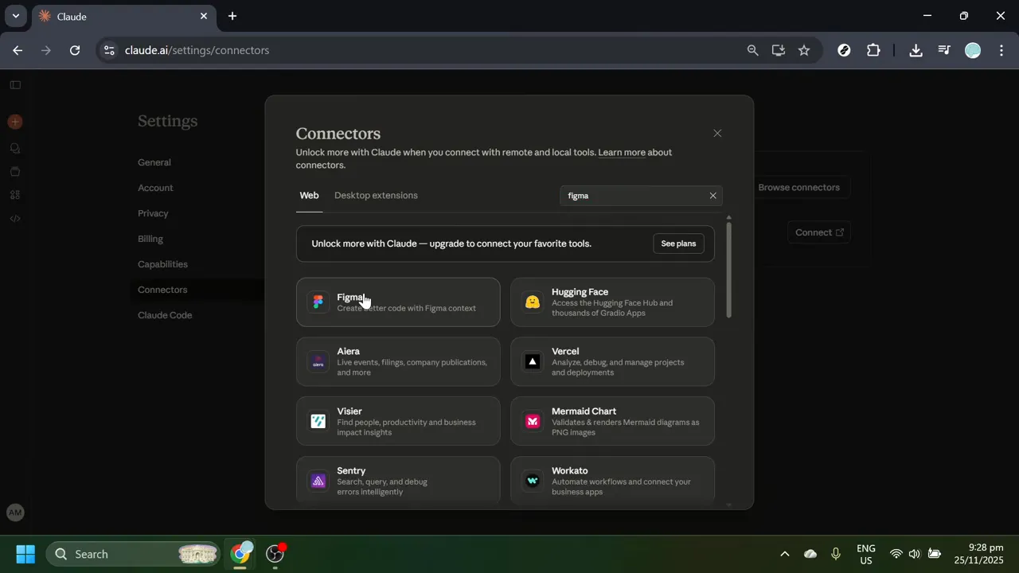Click the Hugging Face emoji icon
This screenshot has width=1019, height=573.
(533, 302)
